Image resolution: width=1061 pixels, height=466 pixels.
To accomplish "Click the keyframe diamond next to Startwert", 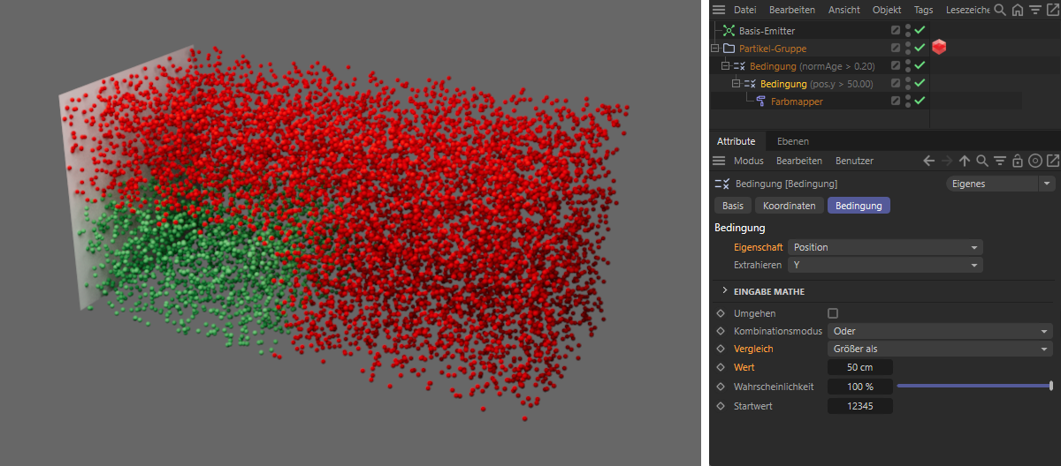I will (x=720, y=406).
